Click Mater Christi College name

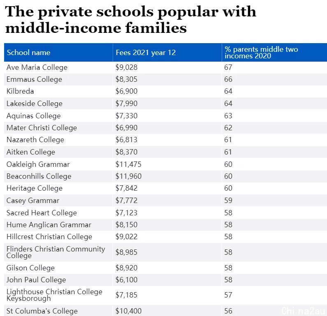42,128
